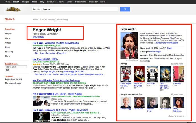Select Videos in the left sidebar
This screenshot has width=196, height=123.
[x=8, y=43]
